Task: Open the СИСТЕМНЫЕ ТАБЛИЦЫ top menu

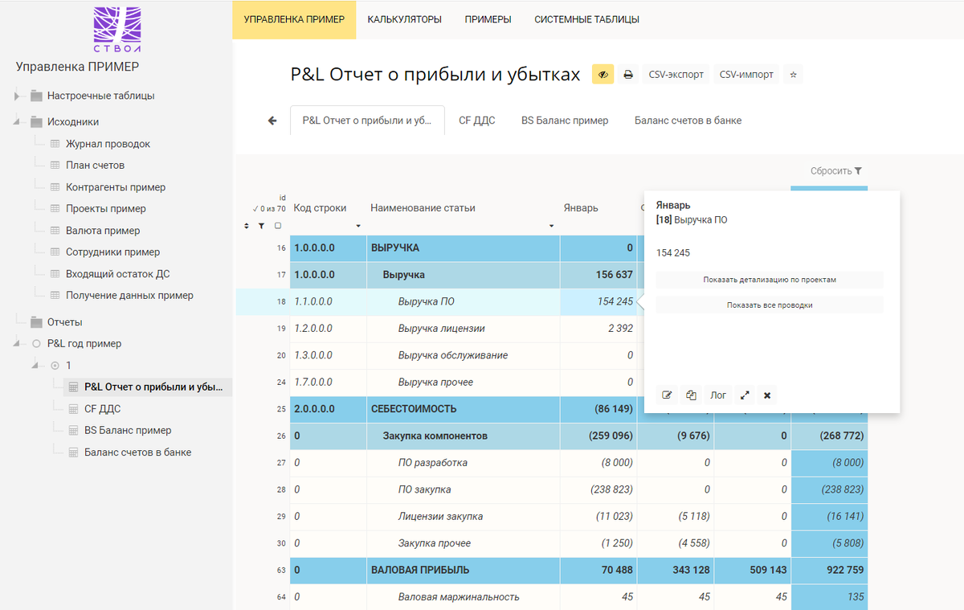Action: (586, 19)
